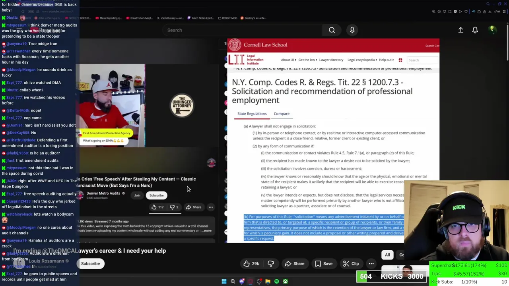Subscribe to Louis Rossmann channel
The height and width of the screenshot is (286, 509).
pos(90,264)
